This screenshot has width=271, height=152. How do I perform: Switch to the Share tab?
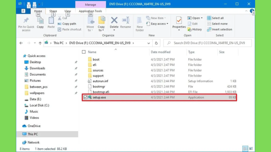53,11
